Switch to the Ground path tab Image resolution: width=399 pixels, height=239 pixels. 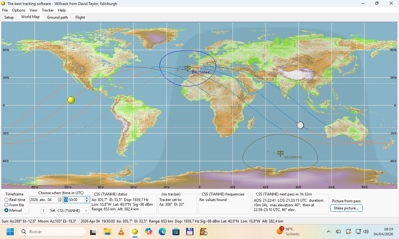click(57, 17)
